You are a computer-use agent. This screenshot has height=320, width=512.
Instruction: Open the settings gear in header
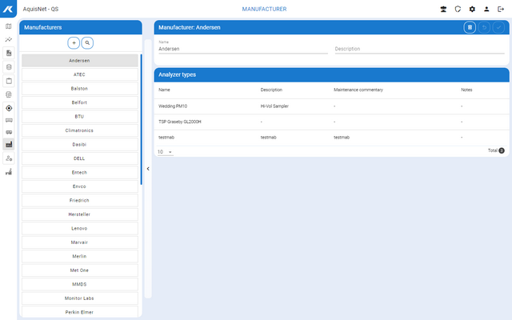tap(472, 9)
